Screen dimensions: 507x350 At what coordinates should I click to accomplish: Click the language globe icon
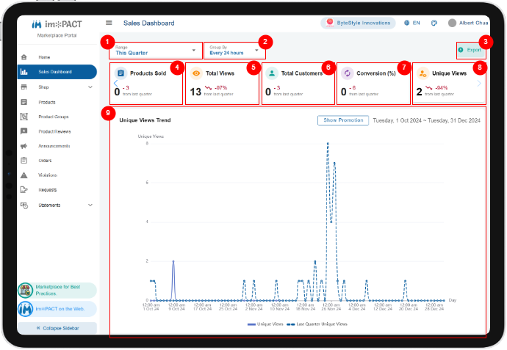(407, 23)
